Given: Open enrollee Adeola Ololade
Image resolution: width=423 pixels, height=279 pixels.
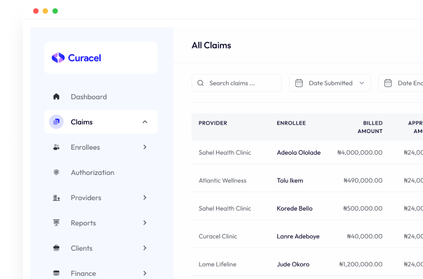Looking at the screenshot, I should [298, 153].
